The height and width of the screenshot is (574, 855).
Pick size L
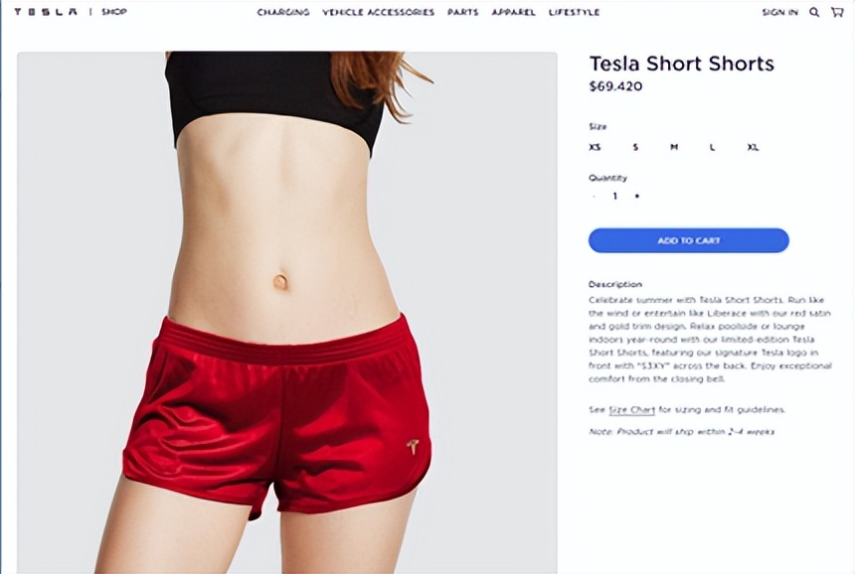pos(712,147)
